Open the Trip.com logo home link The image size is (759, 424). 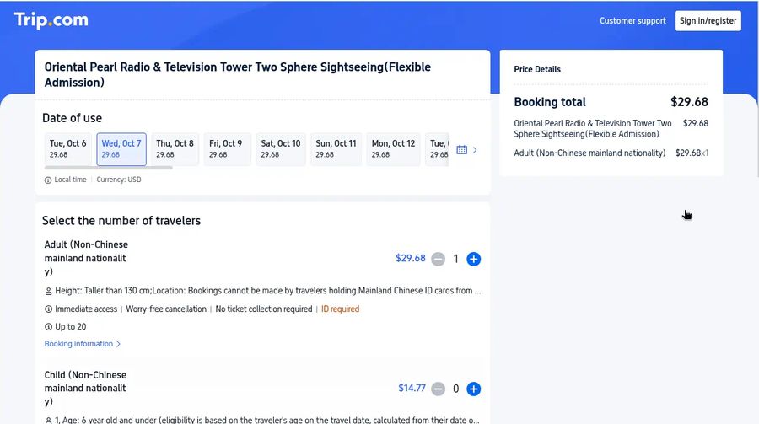[x=51, y=20]
